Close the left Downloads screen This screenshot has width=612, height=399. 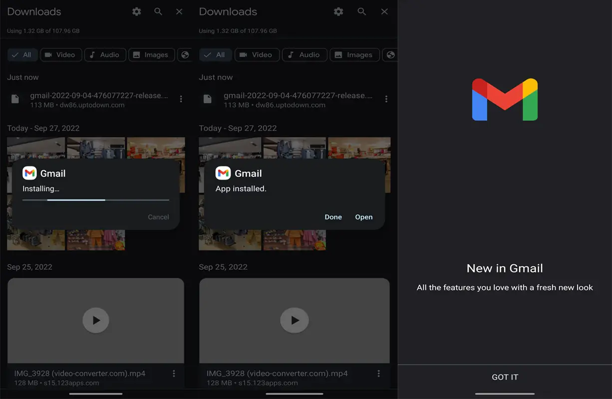pyautogui.click(x=179, y=11)
